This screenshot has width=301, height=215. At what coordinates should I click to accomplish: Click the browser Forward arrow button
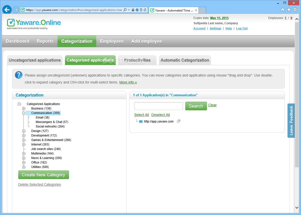[16, 10]
